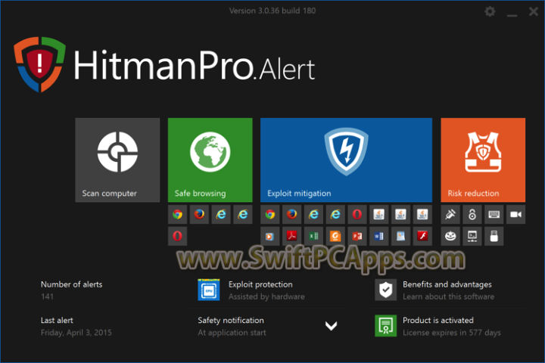Click Opera icon under Safe browsing
The image size is (545, 363).
[178, 236]
